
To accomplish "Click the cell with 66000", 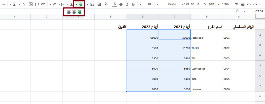I will click(x=143, y=35).
